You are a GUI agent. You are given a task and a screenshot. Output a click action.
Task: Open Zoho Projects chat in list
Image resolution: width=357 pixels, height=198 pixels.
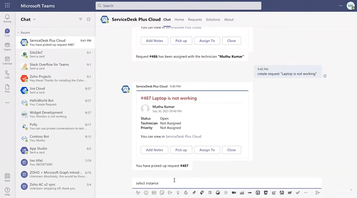(x=56, y=78)
